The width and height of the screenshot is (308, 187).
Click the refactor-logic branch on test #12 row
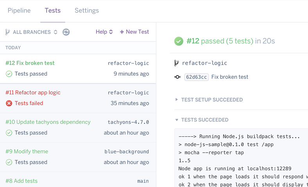[x=128, y=63]
